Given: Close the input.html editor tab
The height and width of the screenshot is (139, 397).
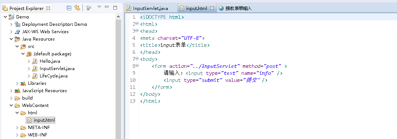Looking at the screenshot, I should pos(212,8).
